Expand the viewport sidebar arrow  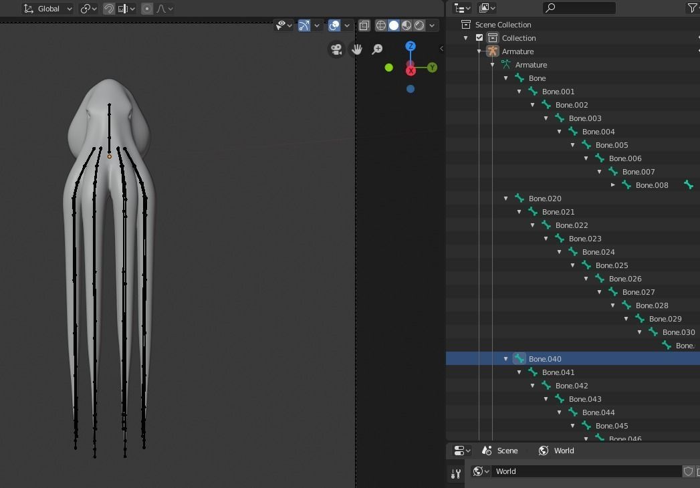441,48
